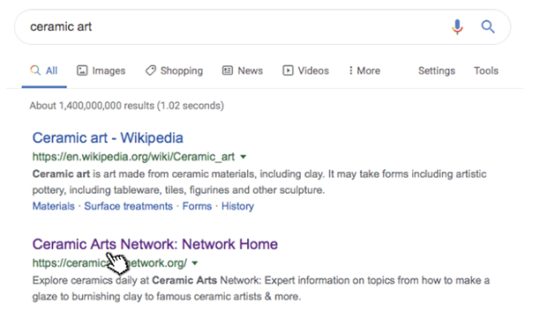This screenshot has height=318, width=547.
Task: Switch to the Images tab
Action: pos(101,70)
